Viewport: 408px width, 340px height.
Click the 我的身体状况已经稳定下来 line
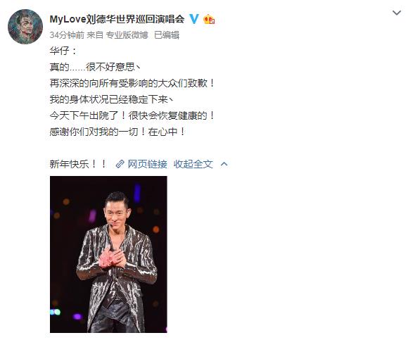pos(112,99)
